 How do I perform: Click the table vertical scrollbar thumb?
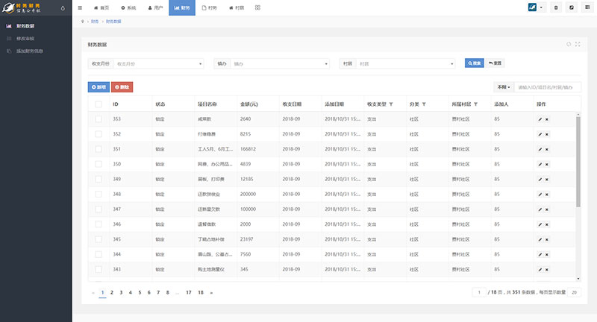coord(578,162)
